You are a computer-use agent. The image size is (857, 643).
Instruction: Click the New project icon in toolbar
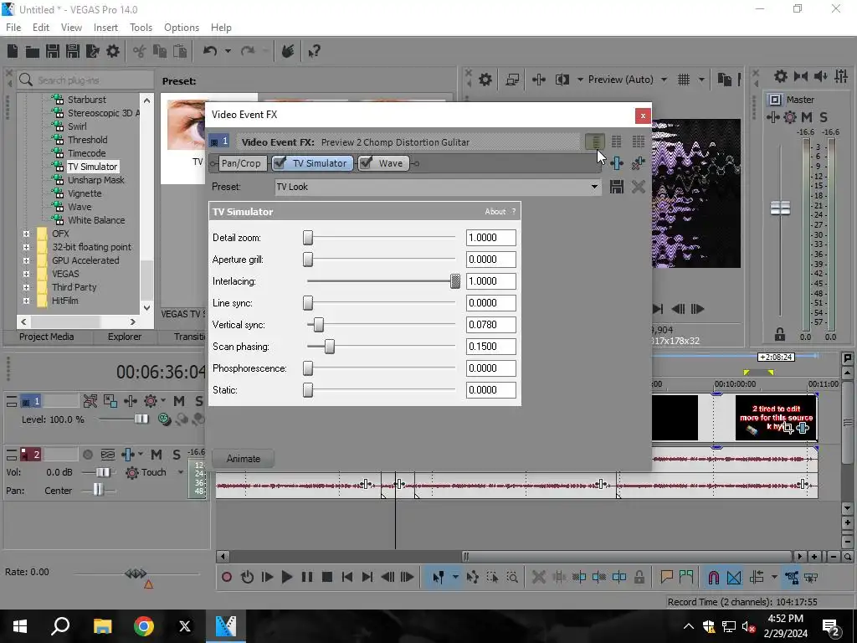[13, 51]
